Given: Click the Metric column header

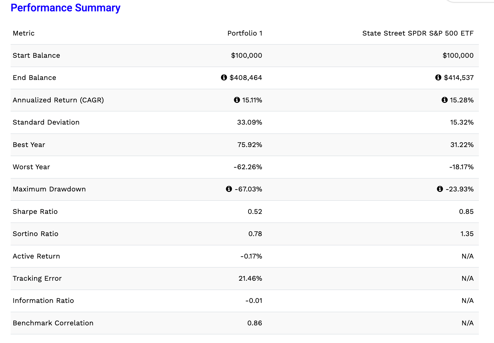Looking at the screenshot, I should click(24, 33).
